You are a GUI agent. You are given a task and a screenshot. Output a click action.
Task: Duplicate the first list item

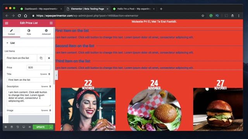pos(41,58)
